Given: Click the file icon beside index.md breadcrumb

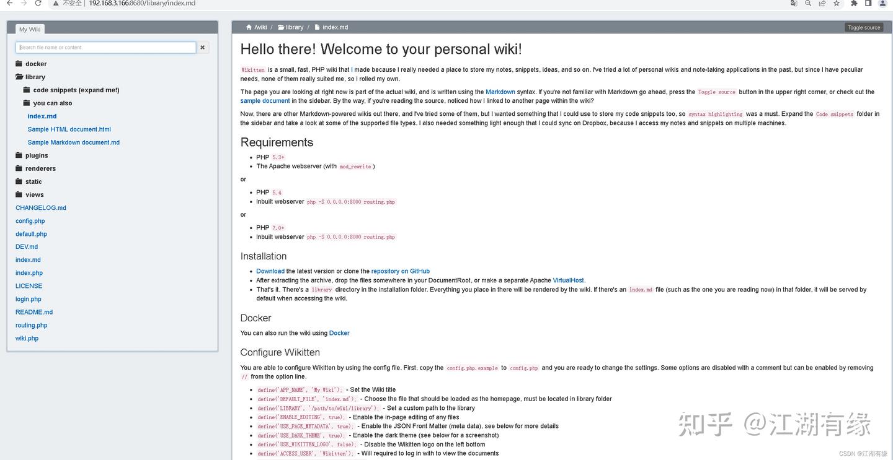Looking at the screenshot, I should click(316, 27).
